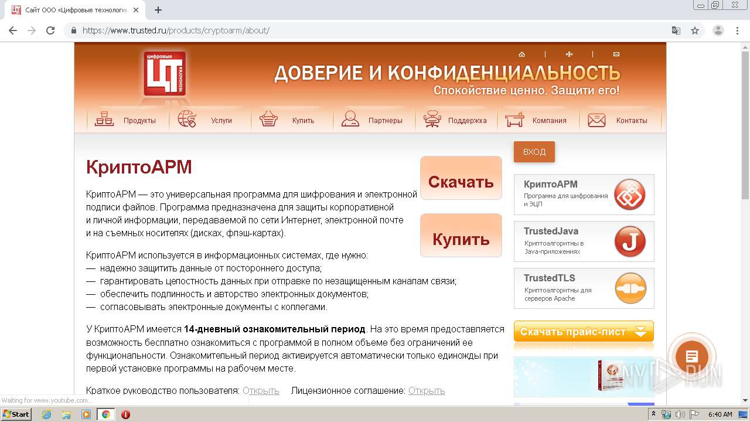Image resolution: width=750 pixels, height=422 pixels.
Task: Click the Партнеры person icon
Action: (350, 119)
